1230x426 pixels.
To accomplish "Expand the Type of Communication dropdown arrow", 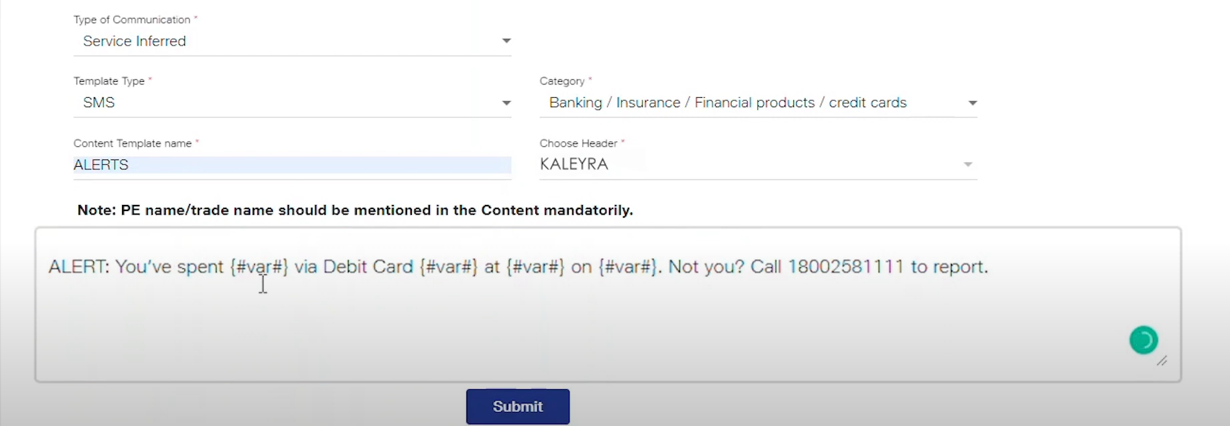I will (x=506, y=41).
